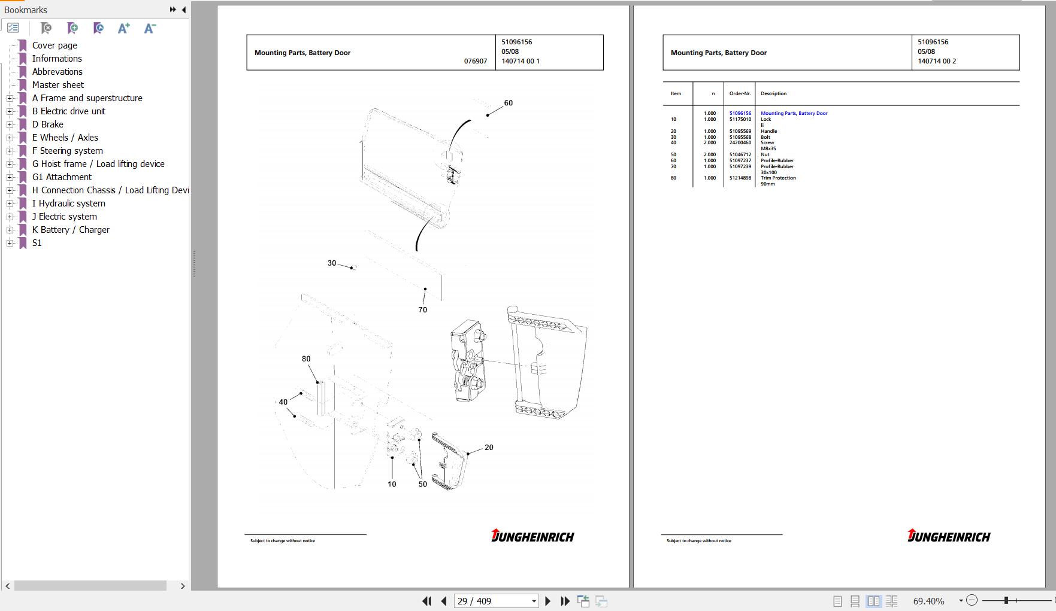Click the set bookmark destination icon
Viewport: 1056px width, 611px height.
point(99,28)
